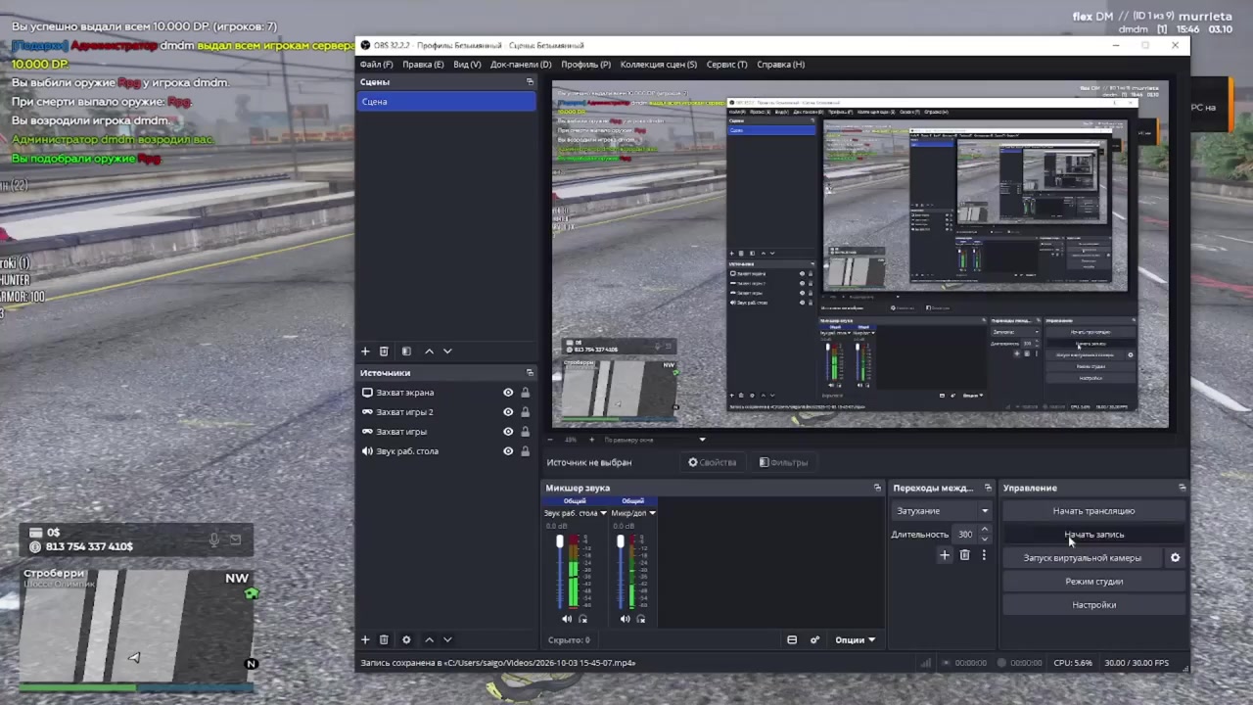Select the Сцена item in Scenes list
Screen dimensions: 1253x705
(x=446, y=102)
